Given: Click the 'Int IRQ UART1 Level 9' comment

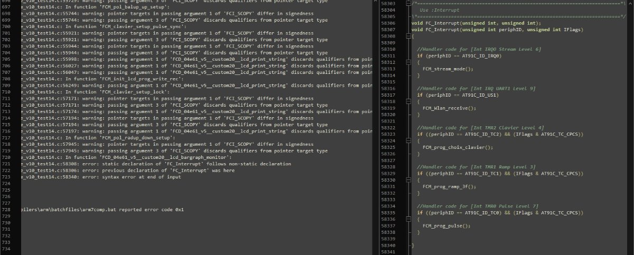Looking at the screenshot, I should (x=477, y=88).
